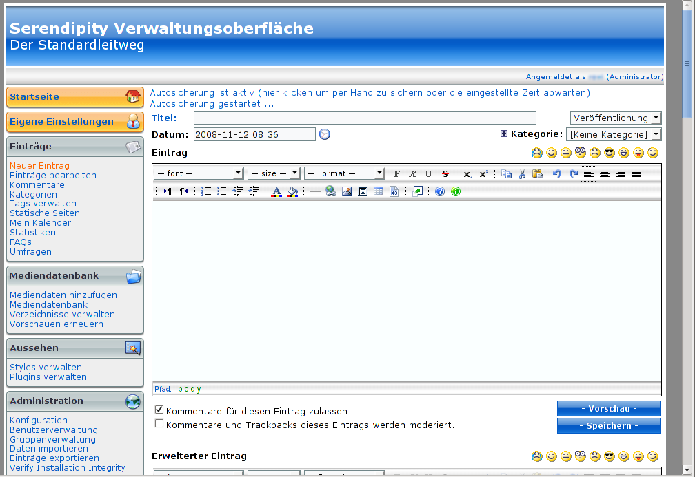The width and height of the screenshot is (695, 477).
Task: Go to Einträge bearbeiten in sidebar
Action: point(52,176)
